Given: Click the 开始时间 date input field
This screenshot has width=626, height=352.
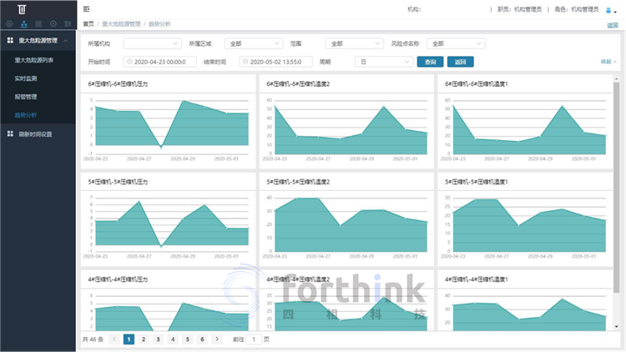Looking at the screenshot, I should [x=164, y=62].
